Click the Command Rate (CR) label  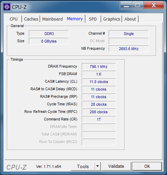61,119
